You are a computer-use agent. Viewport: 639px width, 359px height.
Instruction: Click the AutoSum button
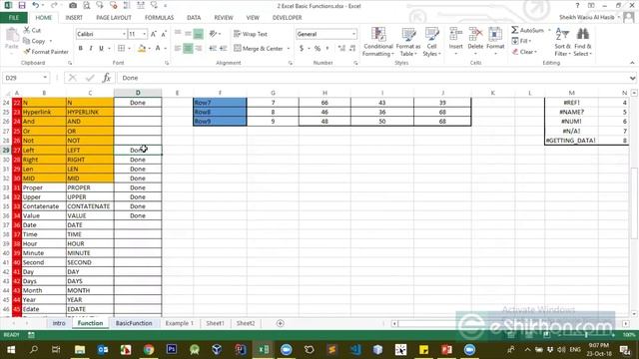(x=528, y=30)
